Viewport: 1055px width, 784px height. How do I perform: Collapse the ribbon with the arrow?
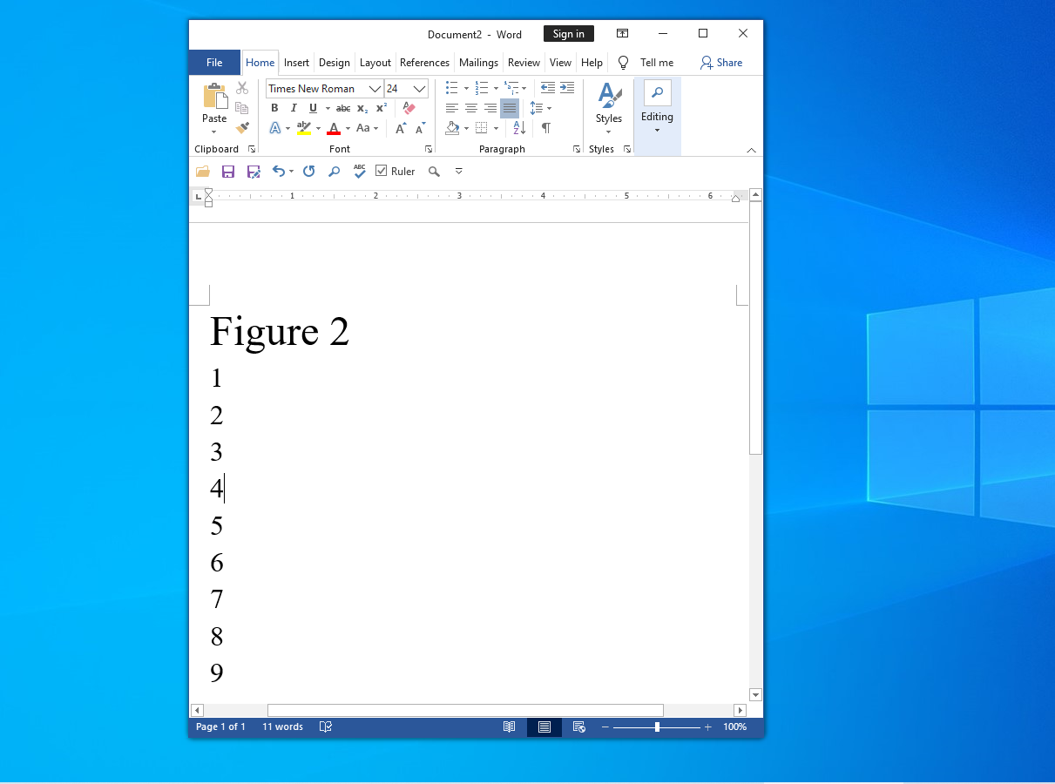(752, 150)
